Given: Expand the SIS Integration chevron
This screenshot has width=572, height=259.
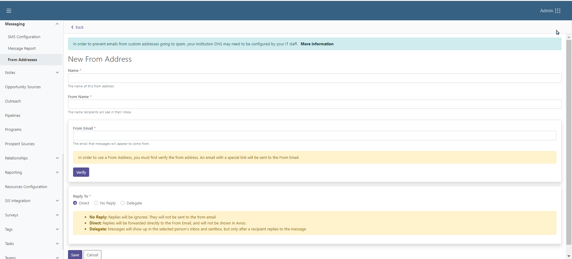Looking at the screenshot, I should 57,201.
